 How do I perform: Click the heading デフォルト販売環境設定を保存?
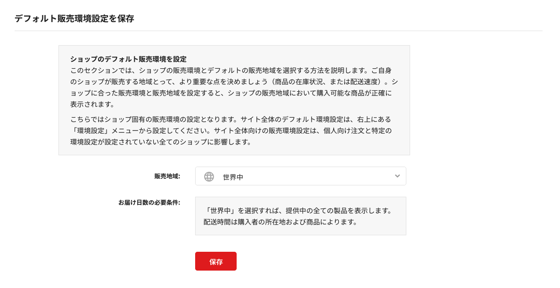(x=74, y=18)
